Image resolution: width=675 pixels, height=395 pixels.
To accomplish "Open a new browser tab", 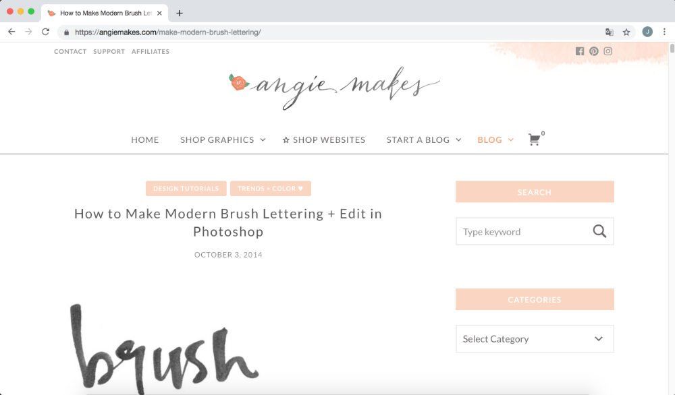I will tap(180, 13).
